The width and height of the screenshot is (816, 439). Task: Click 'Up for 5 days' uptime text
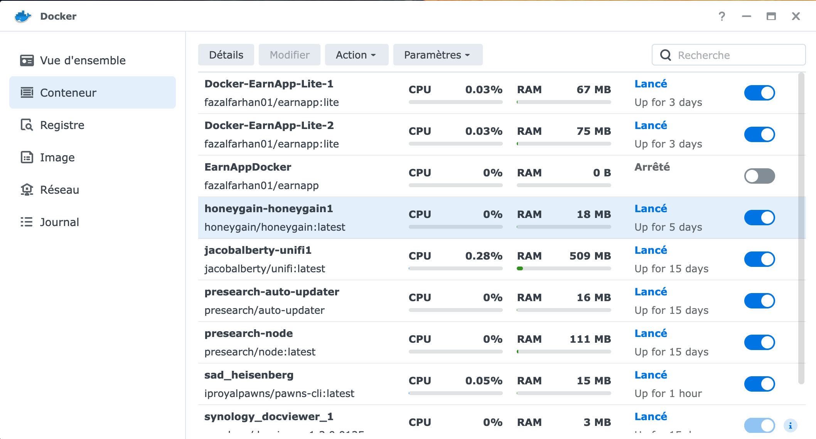click(668, 227)
